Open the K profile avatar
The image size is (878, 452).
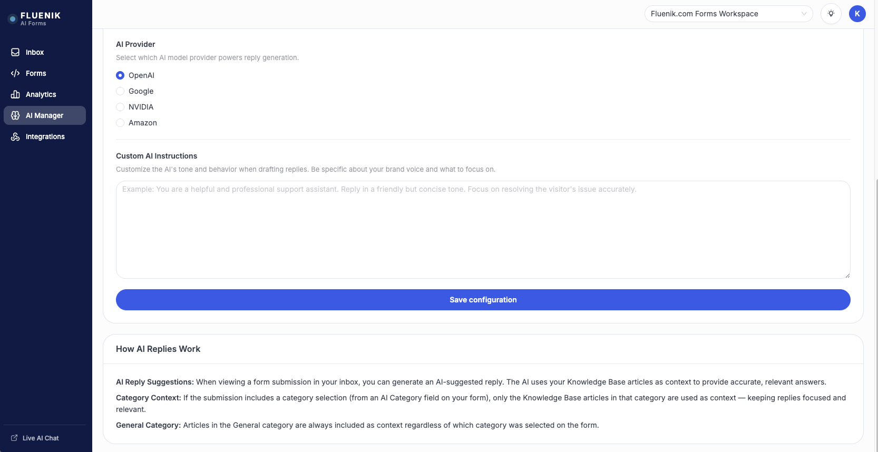coord(857,13)
